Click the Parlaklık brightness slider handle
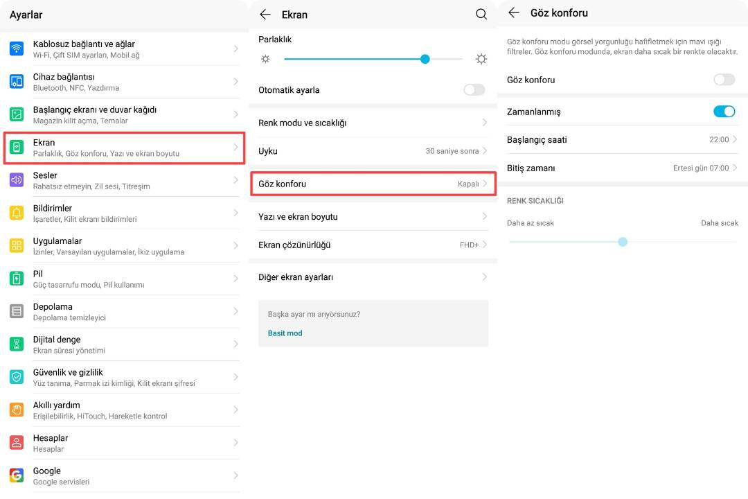Viewport: 748px width, 499px height. click(x=425, y=59)
